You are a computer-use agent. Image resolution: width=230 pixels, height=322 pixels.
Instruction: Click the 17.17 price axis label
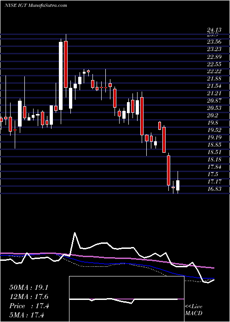pos(214,182)
